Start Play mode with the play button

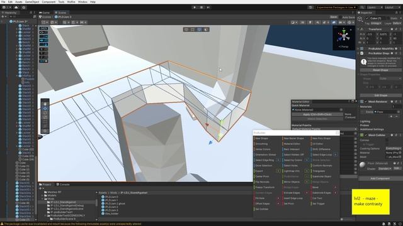195,8
